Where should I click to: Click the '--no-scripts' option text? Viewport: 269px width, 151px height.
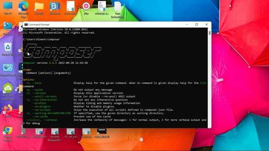41,110
